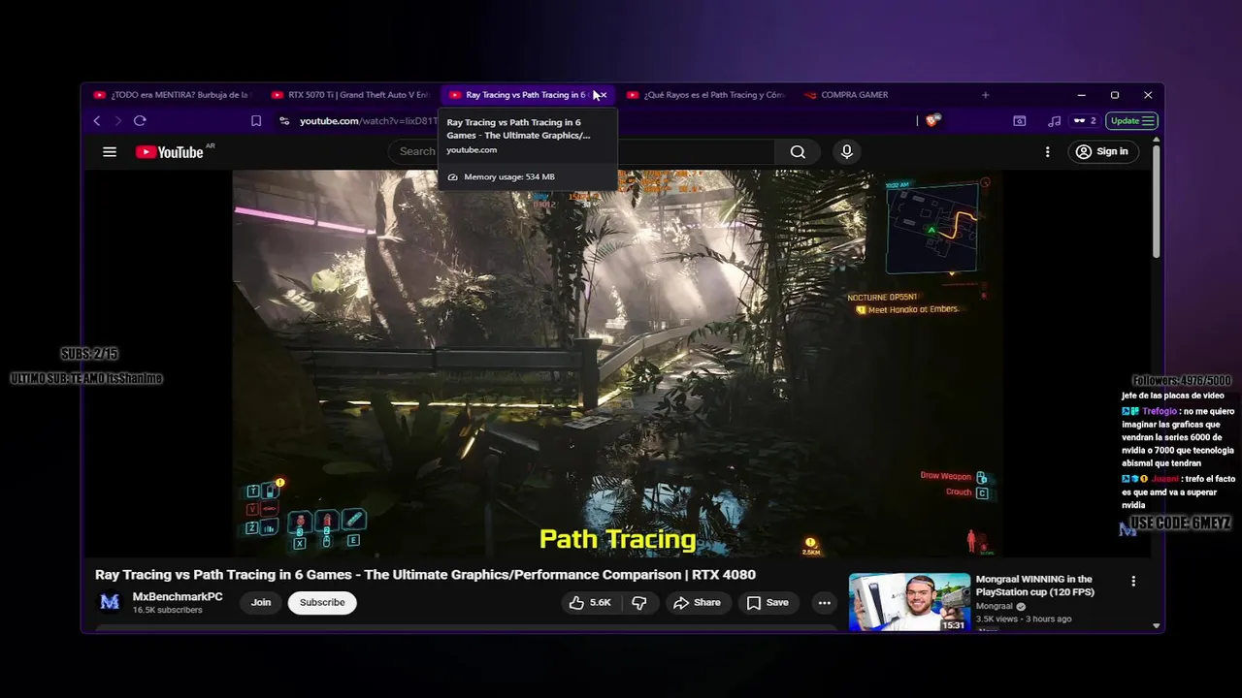This screenshot has height=698, width=1242.
Task: Click the Followers 4976/5000 overlay text
Action: tap(1181, 381)
